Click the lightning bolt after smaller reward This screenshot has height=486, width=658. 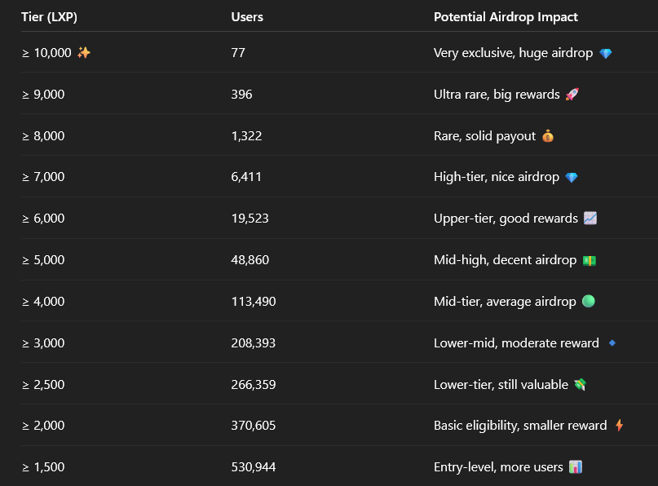619,425
